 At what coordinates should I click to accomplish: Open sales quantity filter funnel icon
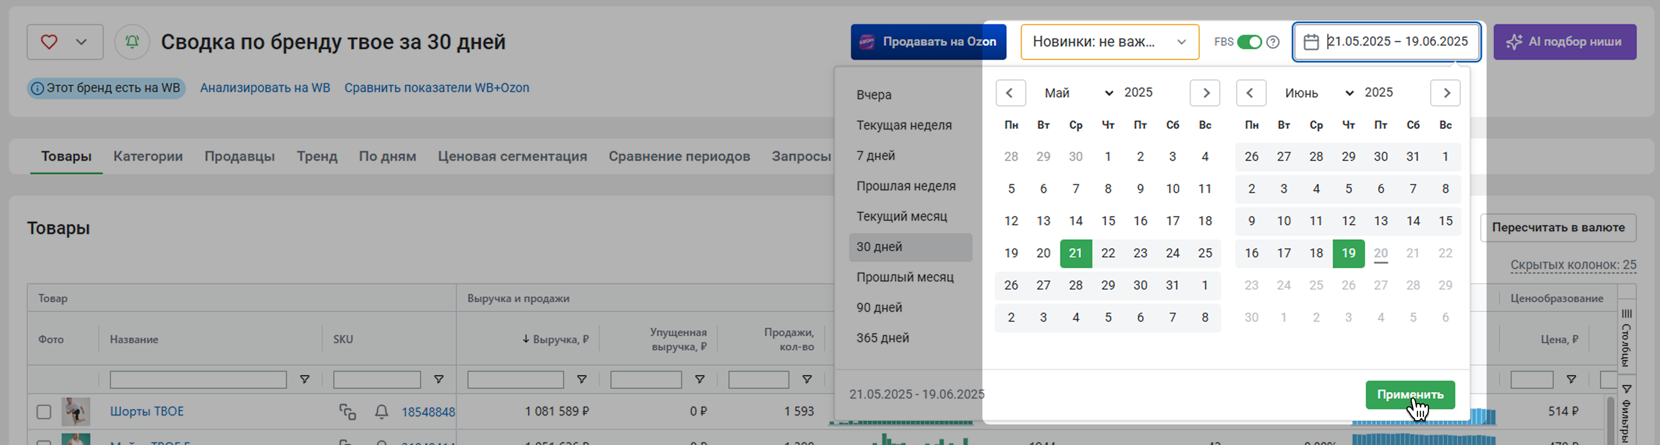[x=807, y=379]
